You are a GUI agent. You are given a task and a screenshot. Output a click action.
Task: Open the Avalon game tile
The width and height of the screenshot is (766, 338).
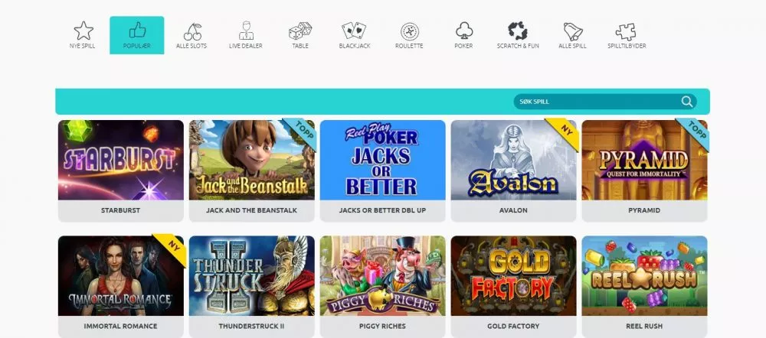click(513, 160)
